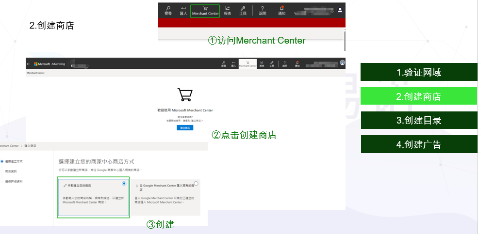Click 建立商店 breadcrumb item
The height and width of the screenshot is (234, 478).
30,146
